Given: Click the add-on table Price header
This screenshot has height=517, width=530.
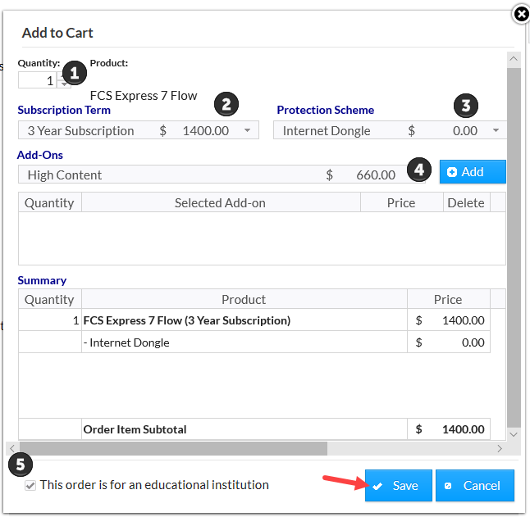Looking at the screenshot, I should (x=401, y=203).
